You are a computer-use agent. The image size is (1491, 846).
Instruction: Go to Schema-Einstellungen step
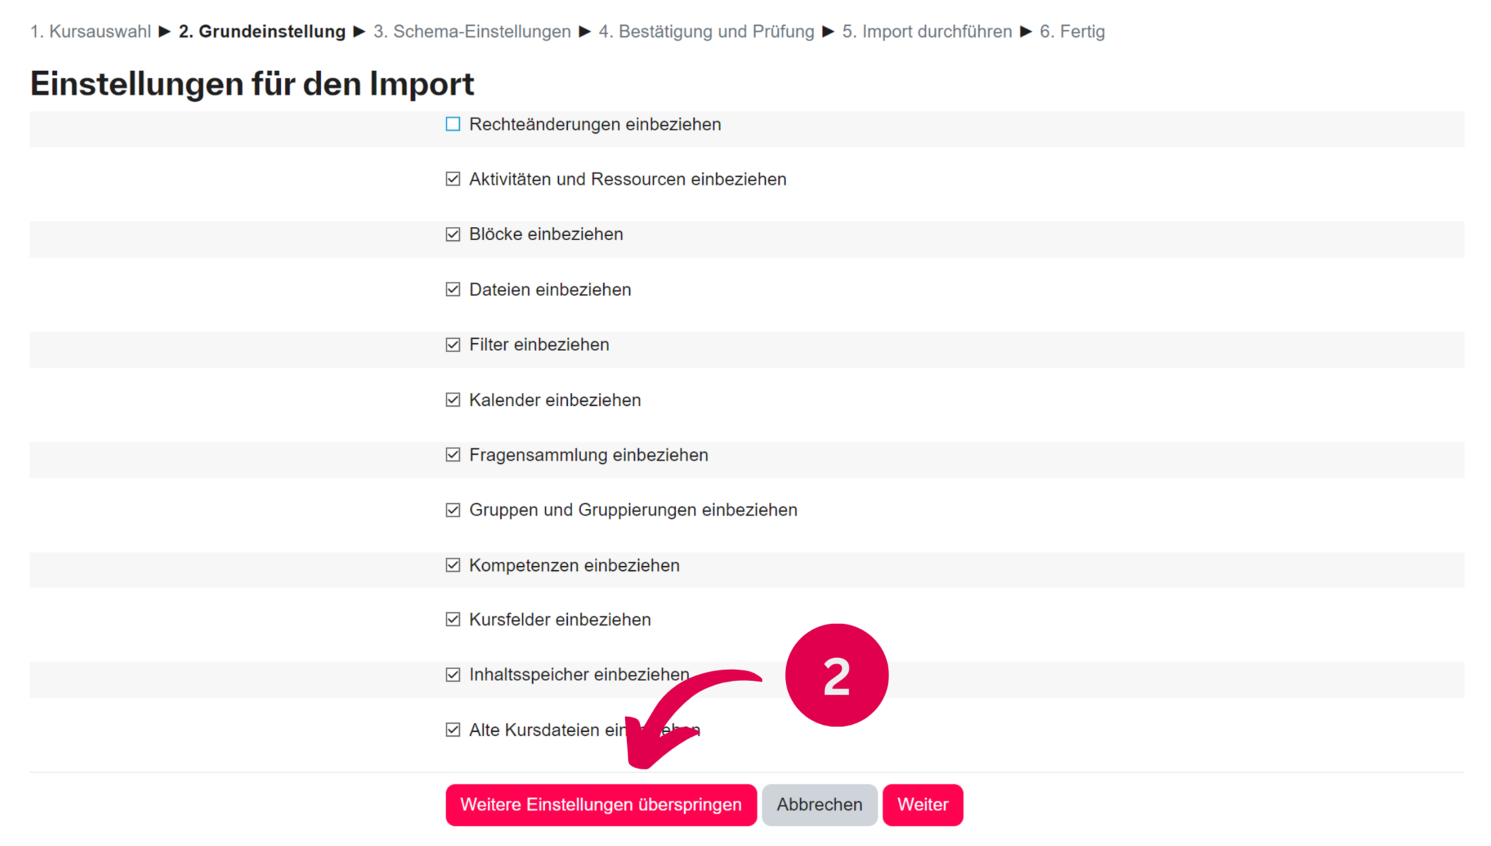(x=471, y=31)
